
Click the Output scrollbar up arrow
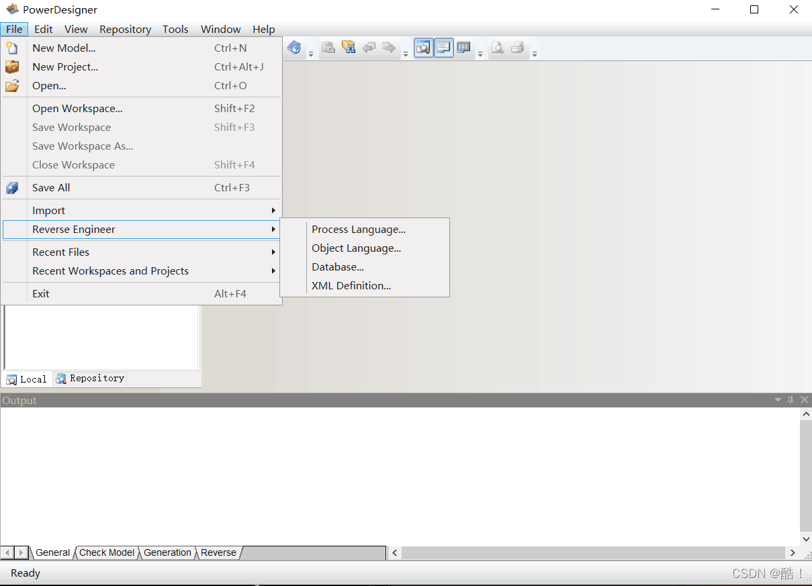coord(806,415)
